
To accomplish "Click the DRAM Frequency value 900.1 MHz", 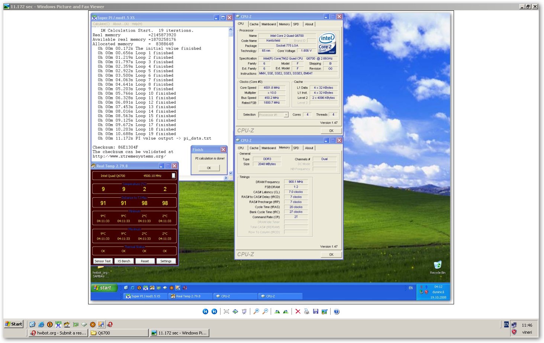I will pos(296,182).
